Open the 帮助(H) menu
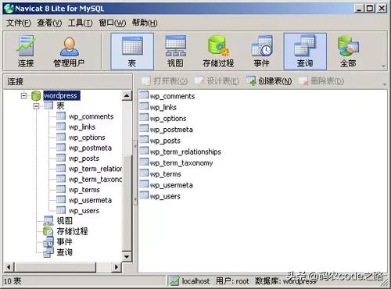This screenshot has width=391, height=289. 145,23
